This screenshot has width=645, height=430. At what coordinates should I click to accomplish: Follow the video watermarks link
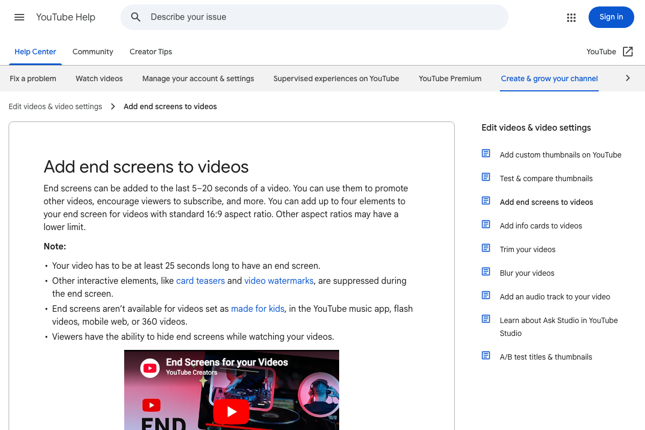click(279, 281)
